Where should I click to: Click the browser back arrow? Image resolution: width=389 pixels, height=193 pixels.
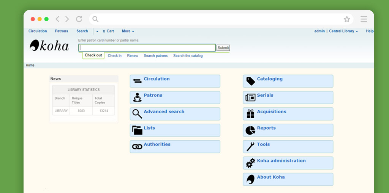coord(57,19)
